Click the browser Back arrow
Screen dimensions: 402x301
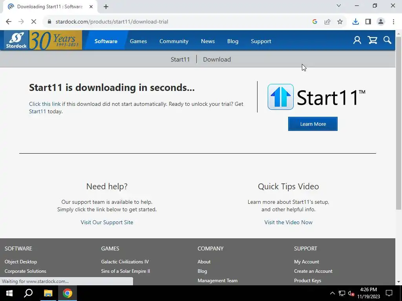[9, 22]
